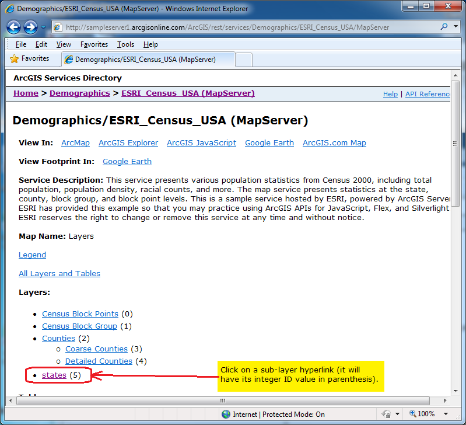Open the Legend link
The image size is (466, 425).
pyautogui.click(x=33, y=255)
